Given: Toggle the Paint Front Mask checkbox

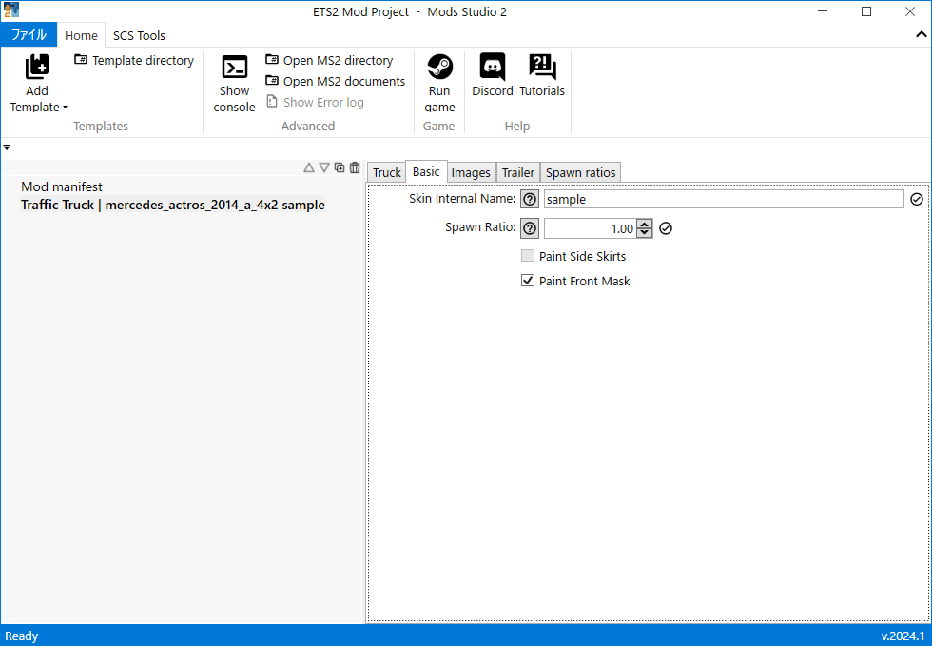Looking at the screenshot, I should (528, 281).
